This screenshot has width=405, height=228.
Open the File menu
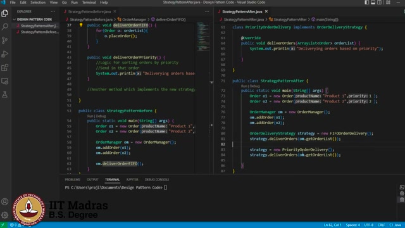pos(13,3)
